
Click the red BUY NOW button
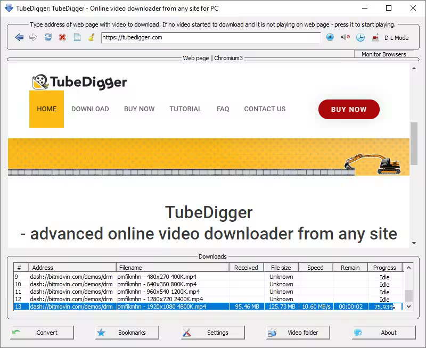click(x=349, y=109)
